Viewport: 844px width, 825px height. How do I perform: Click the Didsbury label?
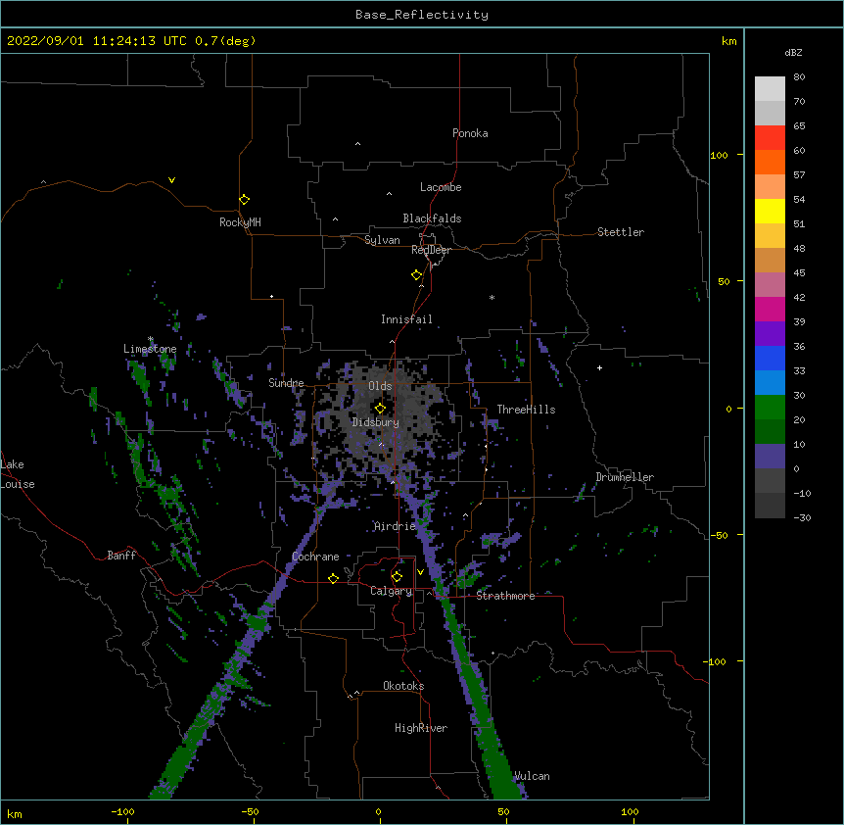pyautogui.click(x=376, y=422)
